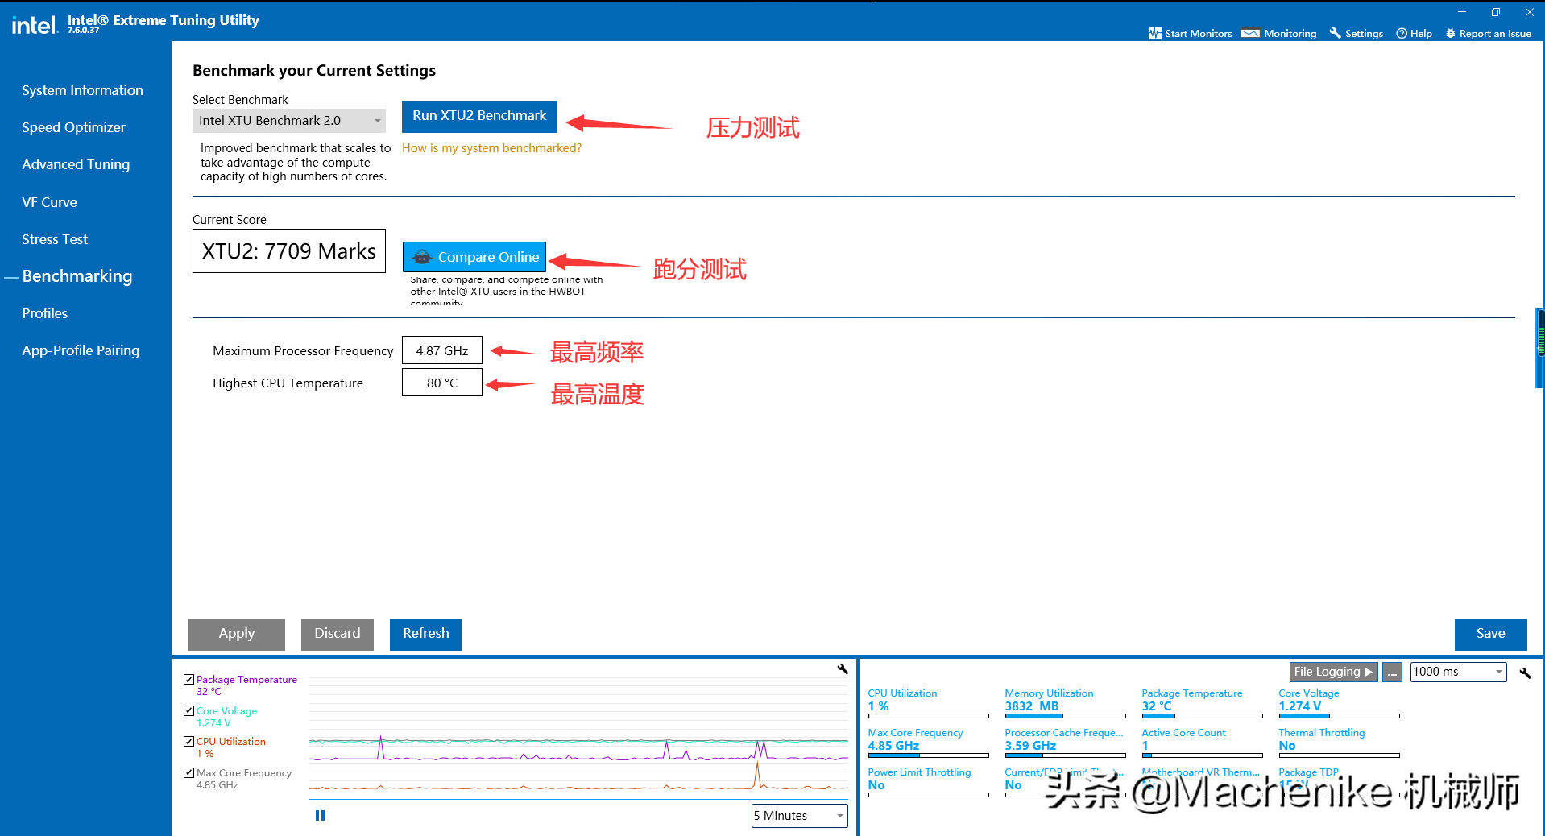This screenshot has width=1545, height=836.
Task: Open Advanced Tuning from the sidebar
Action: (x=76, y=164)
